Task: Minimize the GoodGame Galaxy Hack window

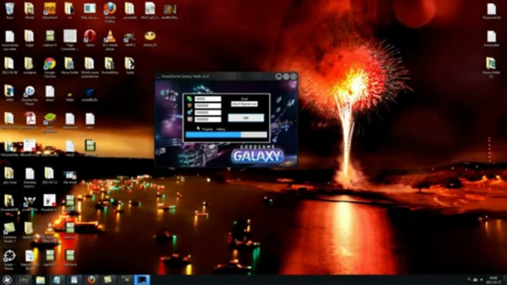Action: coord(279,76)
